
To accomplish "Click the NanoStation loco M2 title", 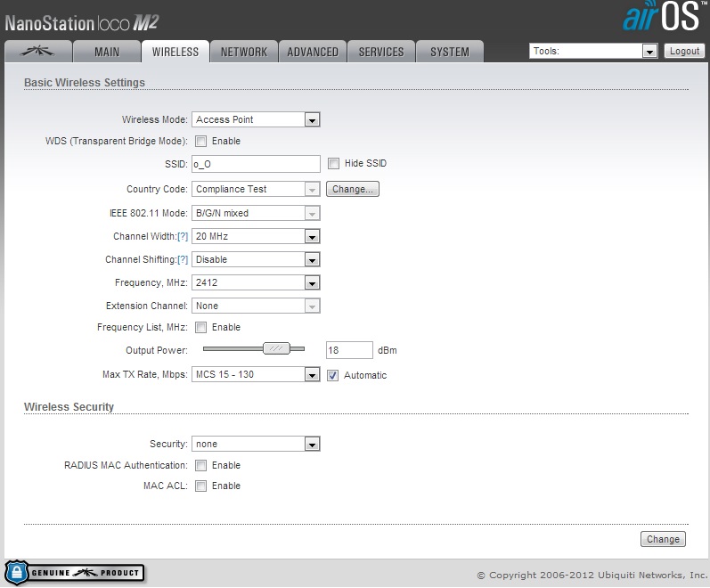I will click(x=82, y=23).
